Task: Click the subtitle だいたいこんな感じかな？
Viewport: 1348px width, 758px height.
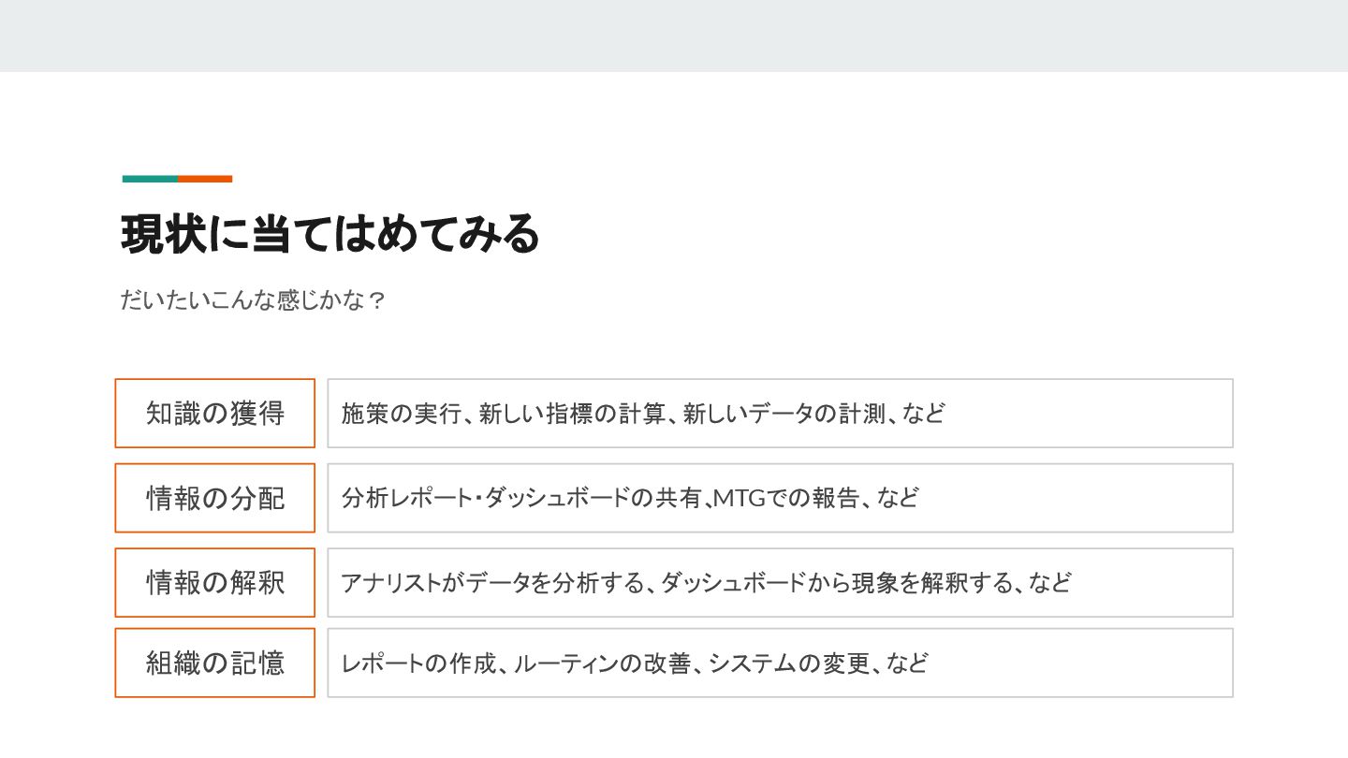Action: (253, 300)
